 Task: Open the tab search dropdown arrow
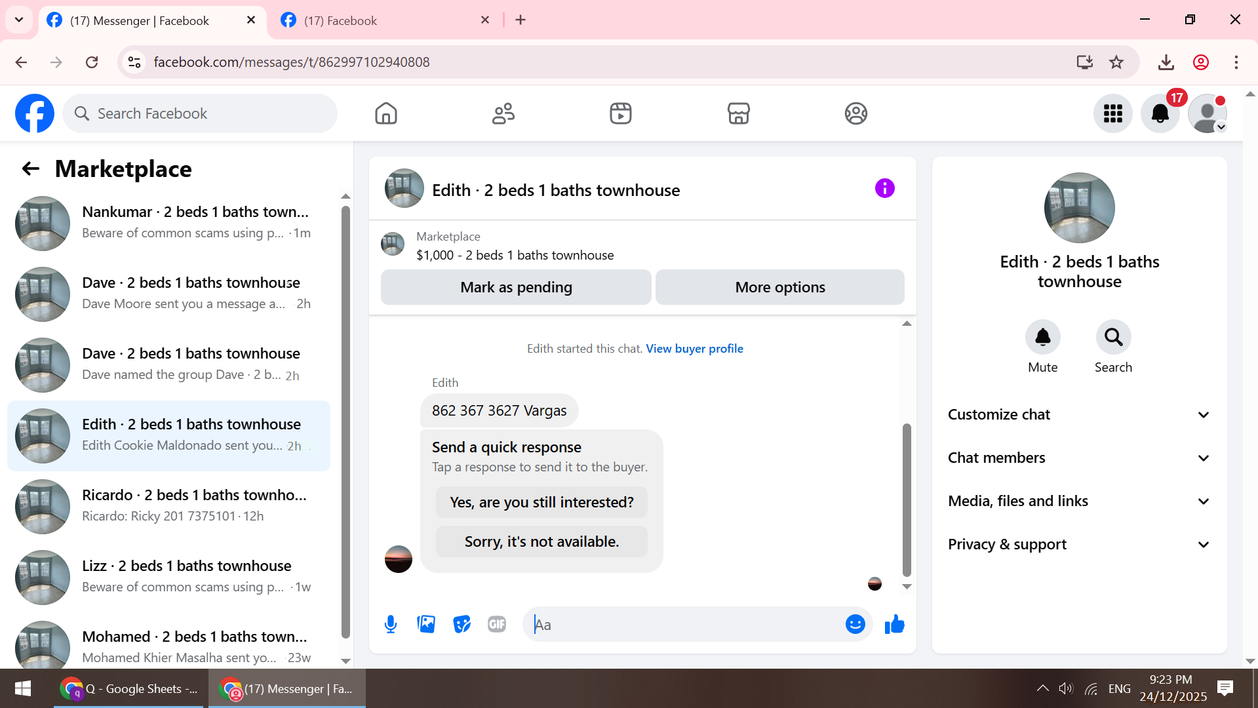[x=19, y=20]
